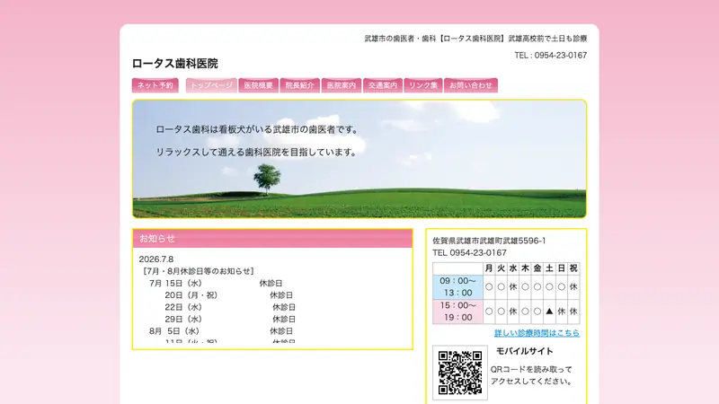Click the モバイルサイト heading
Screen dimensions: 719x404
tap(525, 351)
